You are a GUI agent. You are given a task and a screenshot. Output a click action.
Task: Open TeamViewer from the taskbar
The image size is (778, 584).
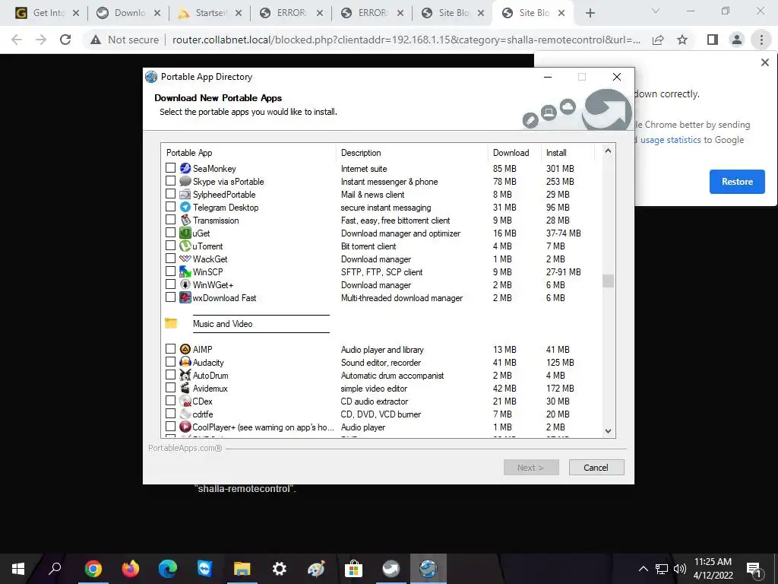[204, 569]
